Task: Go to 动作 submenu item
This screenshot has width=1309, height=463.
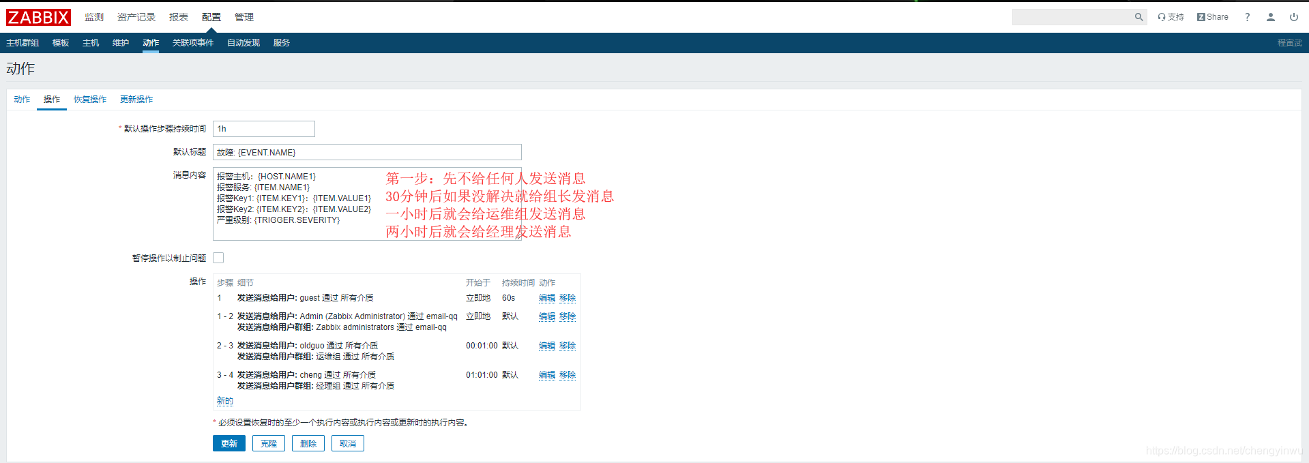Action: [x=151, y=43]
